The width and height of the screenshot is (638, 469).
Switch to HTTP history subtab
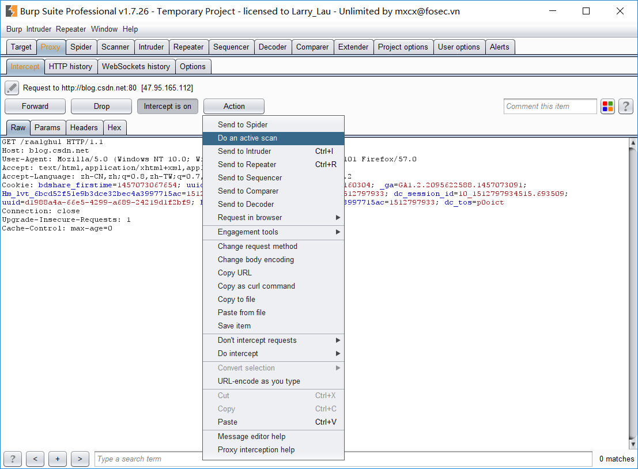tap(70, 66)
